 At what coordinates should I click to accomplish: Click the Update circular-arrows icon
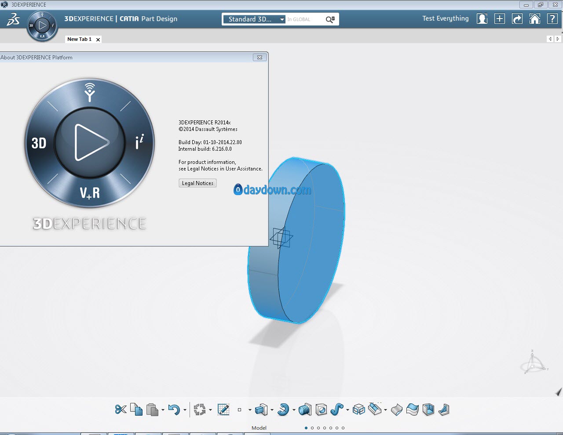click(200, 410)
